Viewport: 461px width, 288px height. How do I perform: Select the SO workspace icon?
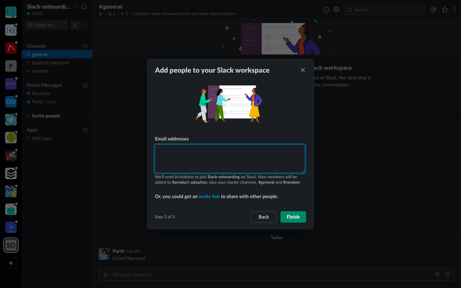11,245
